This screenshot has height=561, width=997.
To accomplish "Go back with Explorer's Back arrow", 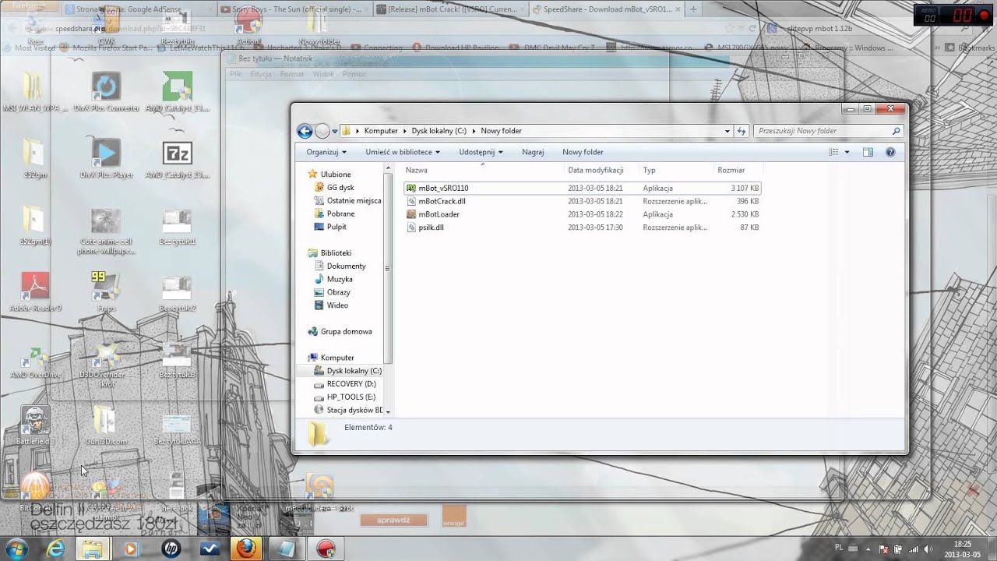I will 305,131.
